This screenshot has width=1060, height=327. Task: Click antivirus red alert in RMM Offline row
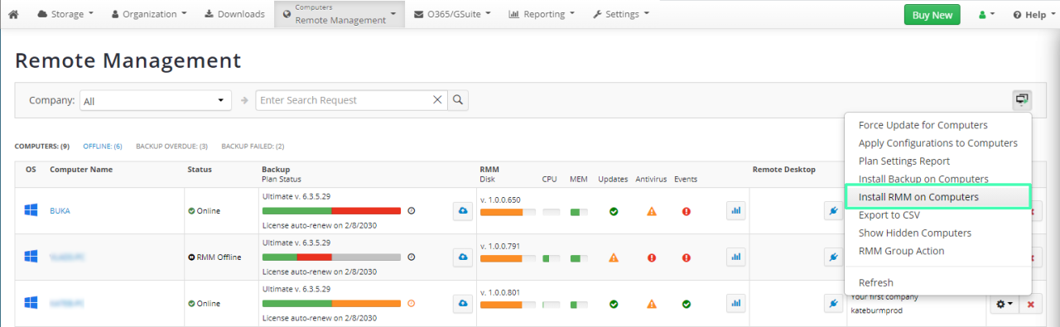(x=652, y=257)
